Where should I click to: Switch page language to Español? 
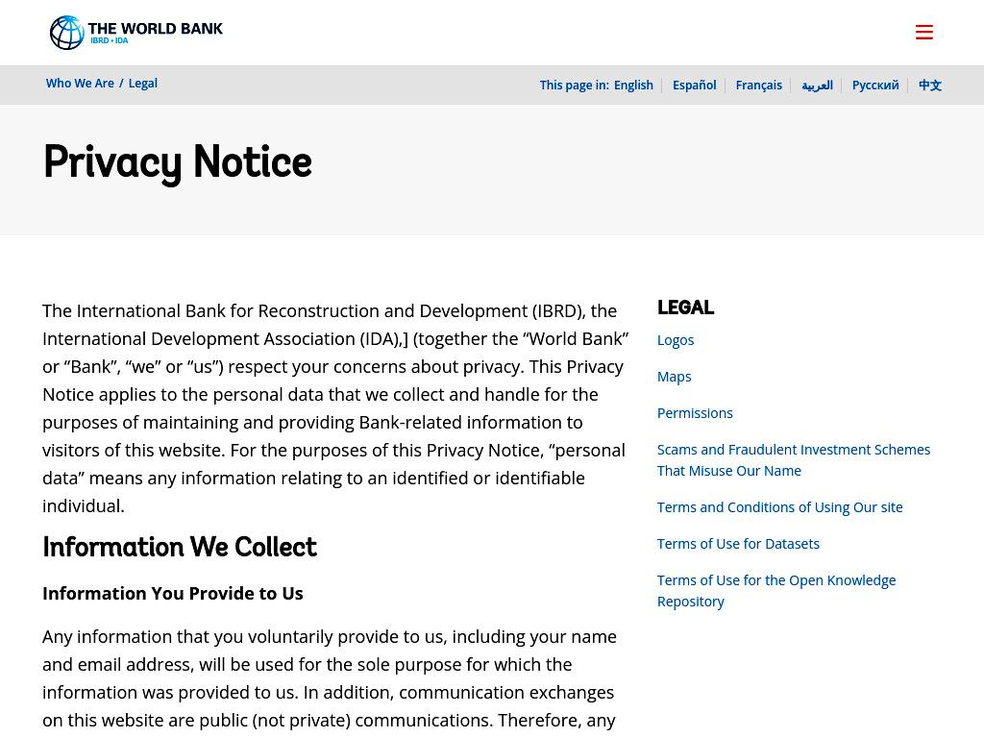point(694,86)
